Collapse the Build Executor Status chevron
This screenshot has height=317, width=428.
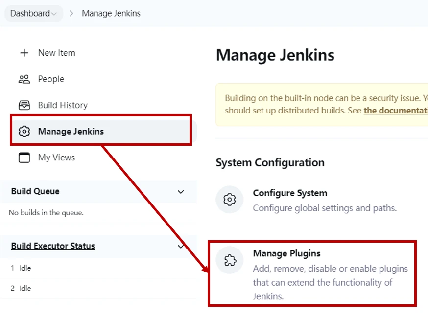[x=181, y=246]
